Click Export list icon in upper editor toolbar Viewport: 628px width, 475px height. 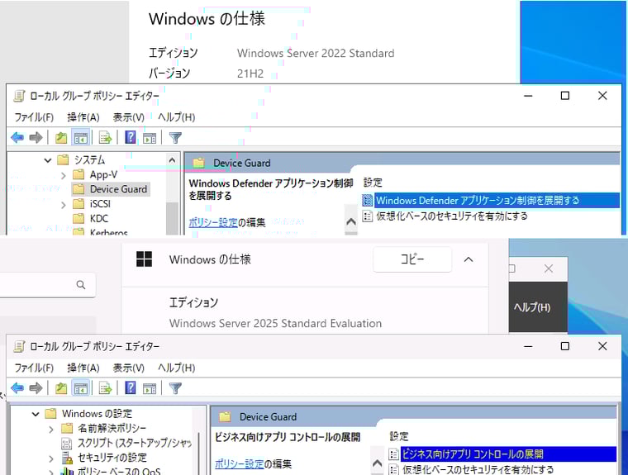(105, 138)
